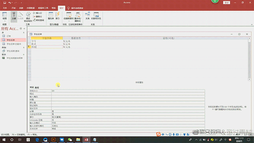Switch to the General (常规) field properties tab
Image resolution: width=254 pixels, height=143 pixels.
pyautogui.click(x=32, y=87)
